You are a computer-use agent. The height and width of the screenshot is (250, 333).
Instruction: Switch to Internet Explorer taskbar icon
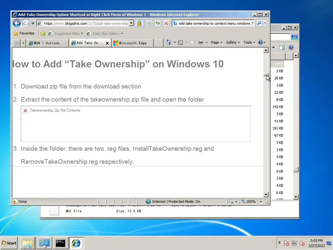point(76,243)
